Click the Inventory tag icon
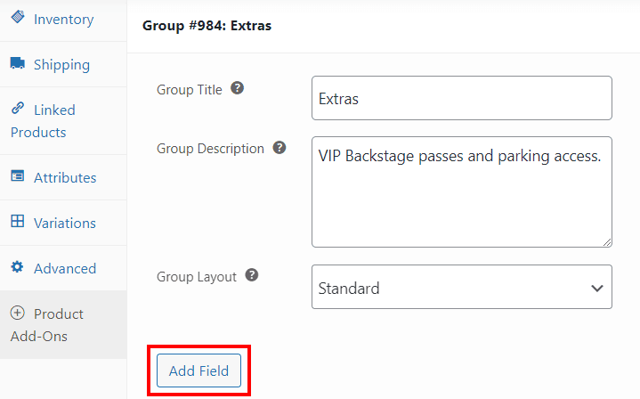Screen dimensions: 640x399 pos(18,17)
